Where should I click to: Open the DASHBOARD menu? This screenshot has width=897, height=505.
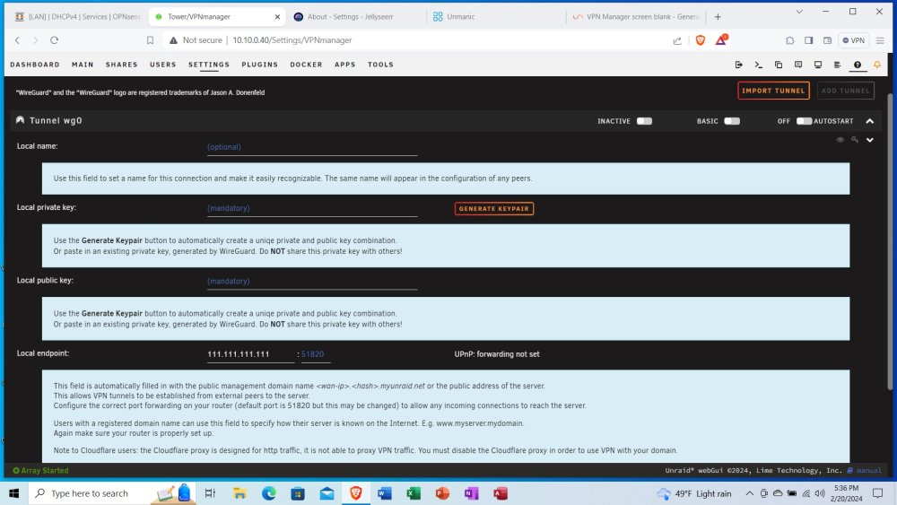click(x=35, y=65)
